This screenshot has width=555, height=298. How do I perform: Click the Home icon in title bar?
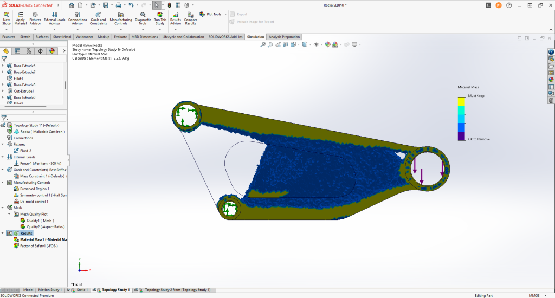click(72, 5)
